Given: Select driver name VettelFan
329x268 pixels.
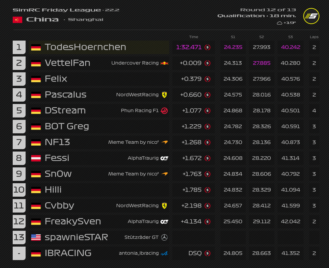Looking at the screenshot, I should pyautogui.click(x=67, y=63).
